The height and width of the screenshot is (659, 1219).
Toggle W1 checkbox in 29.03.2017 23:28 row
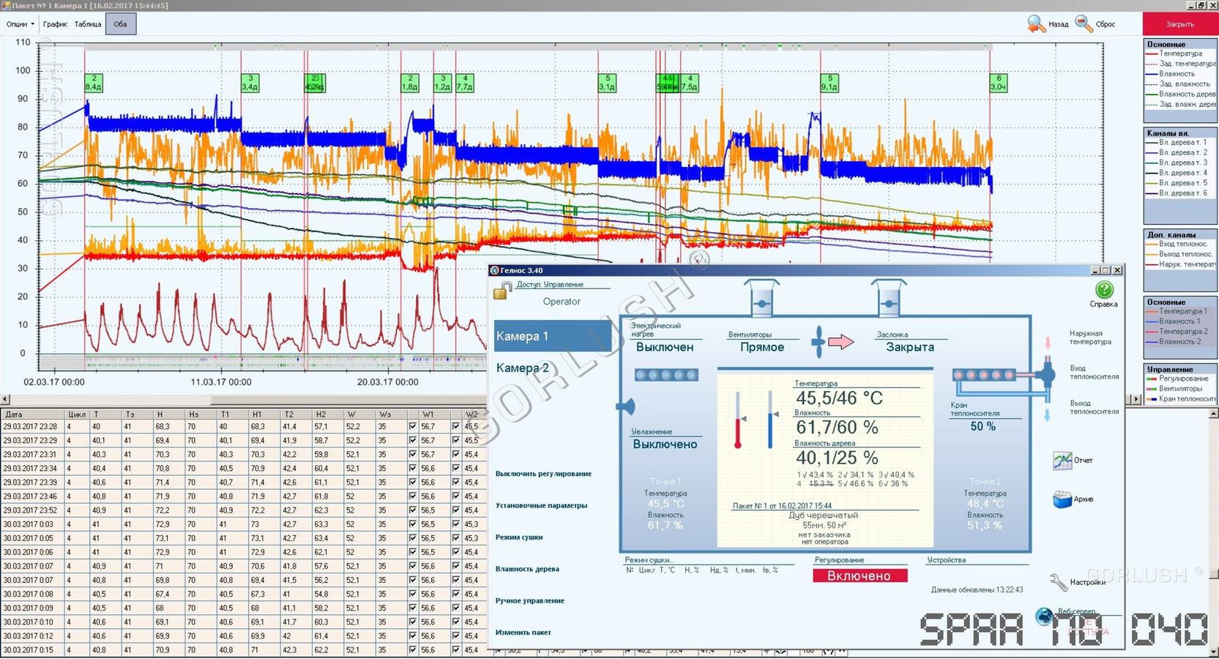pyautogui.click(x=413, y=426)
